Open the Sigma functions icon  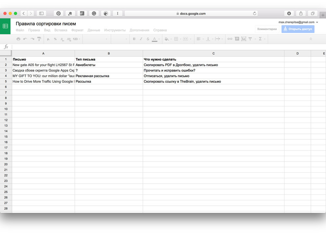pyautogui.click(x=260, y=39)
